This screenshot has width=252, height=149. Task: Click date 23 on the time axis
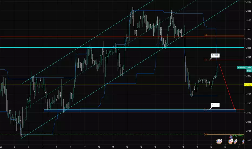(x=225, y=147)
